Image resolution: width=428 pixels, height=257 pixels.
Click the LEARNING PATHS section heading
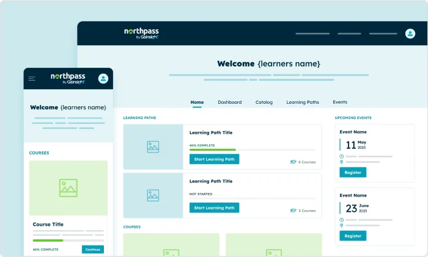pos(139,118)
